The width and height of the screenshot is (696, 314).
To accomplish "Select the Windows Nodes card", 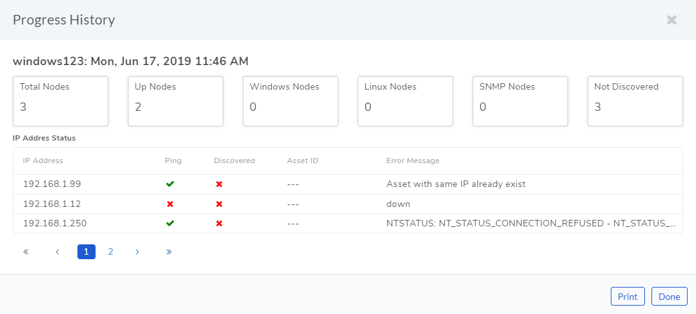I will 291,101.
